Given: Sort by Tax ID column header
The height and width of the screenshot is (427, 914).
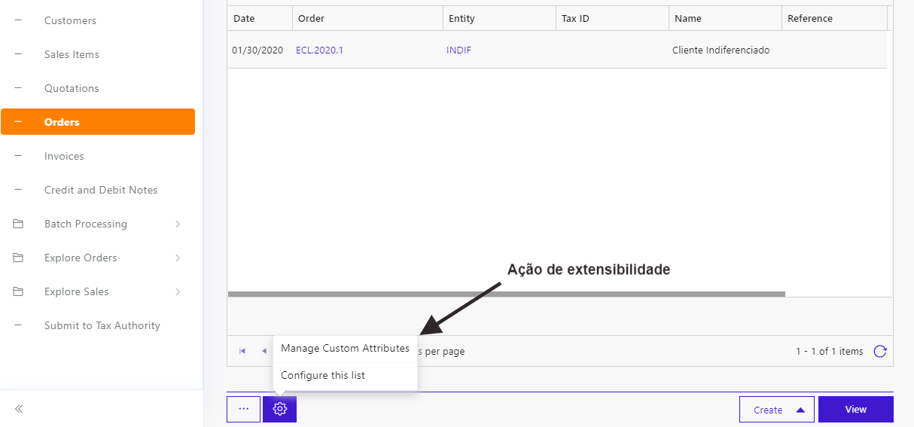Looking at the screenshot, I should [x=612, y=18].
